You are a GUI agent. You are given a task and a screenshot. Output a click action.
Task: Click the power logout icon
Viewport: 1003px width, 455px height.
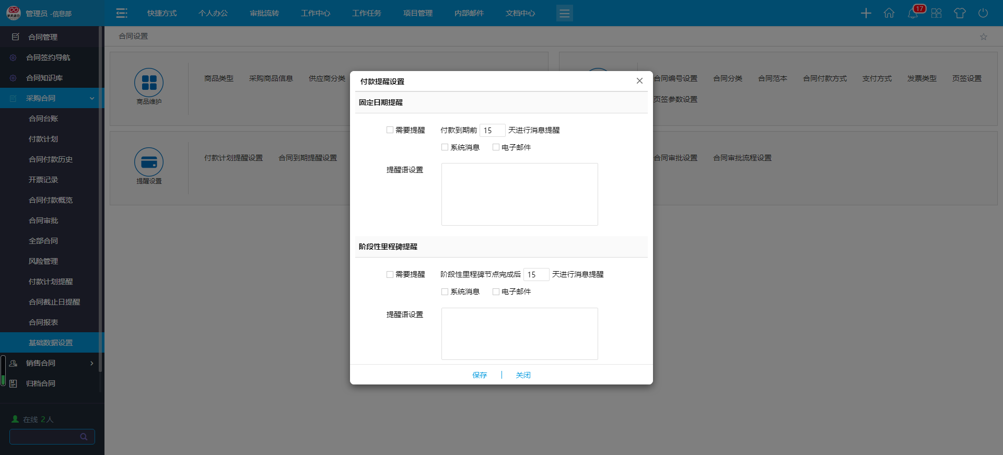(x=983, y=13)
